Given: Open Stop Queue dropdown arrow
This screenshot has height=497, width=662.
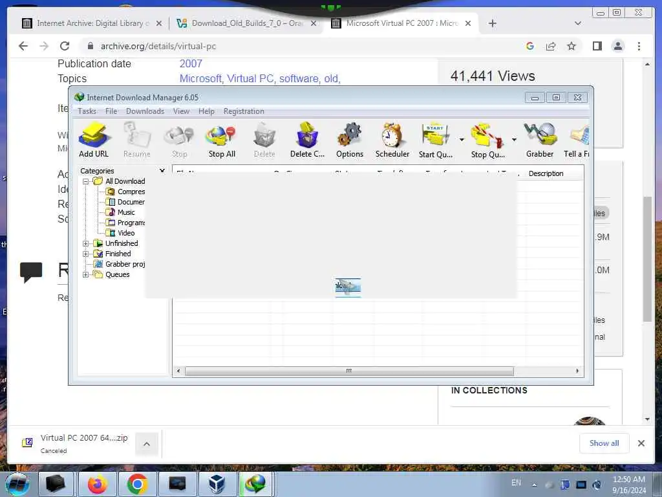Looking at the screenshot, I should [x=514, y=140].
